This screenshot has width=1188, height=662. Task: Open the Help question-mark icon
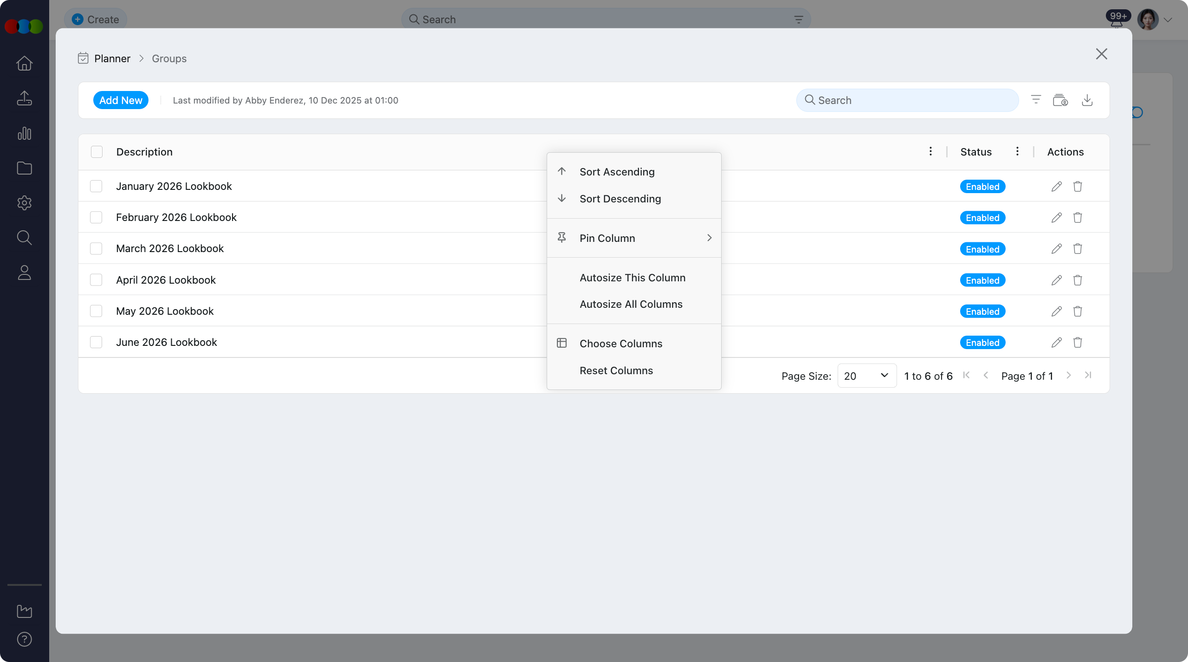tap(24, 639)
